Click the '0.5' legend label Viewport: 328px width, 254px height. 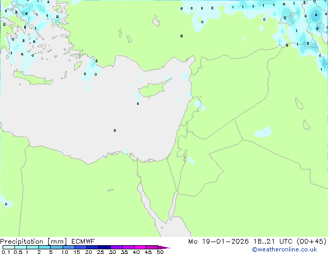coord(18,252)
